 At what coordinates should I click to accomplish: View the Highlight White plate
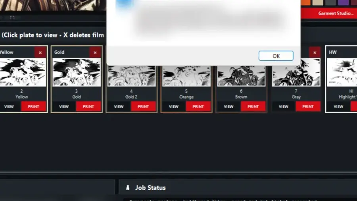[x=338, y=106]
